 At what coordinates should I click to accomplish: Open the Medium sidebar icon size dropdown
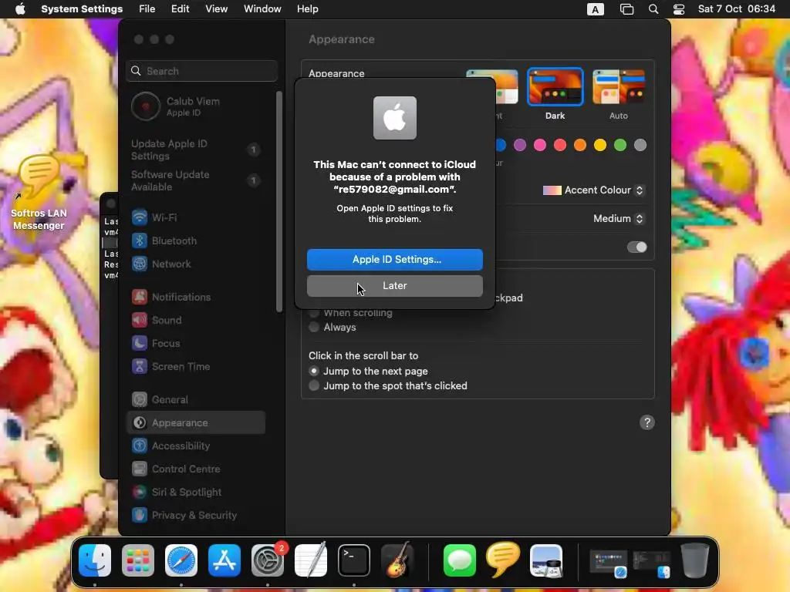tap(619, 218)
